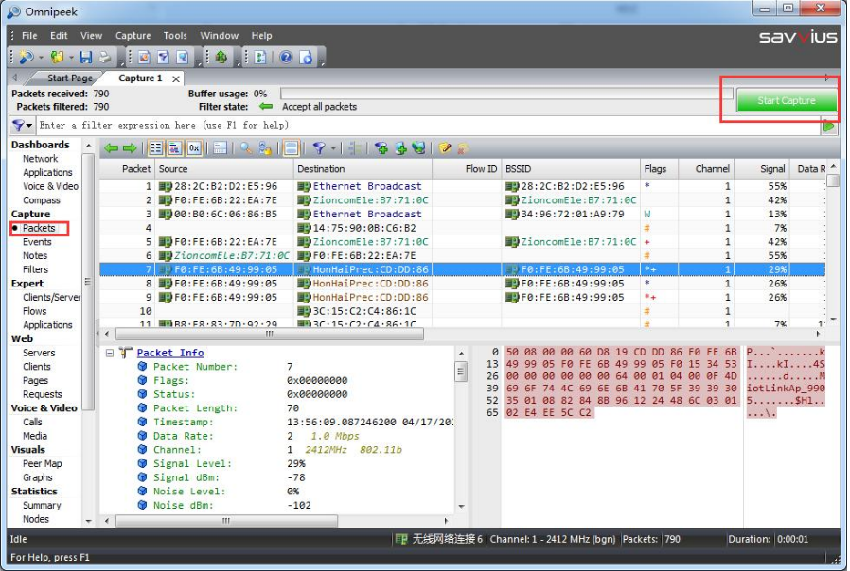
Task: Click the Signal Level 29% field
Action: (x=223, y=464)
